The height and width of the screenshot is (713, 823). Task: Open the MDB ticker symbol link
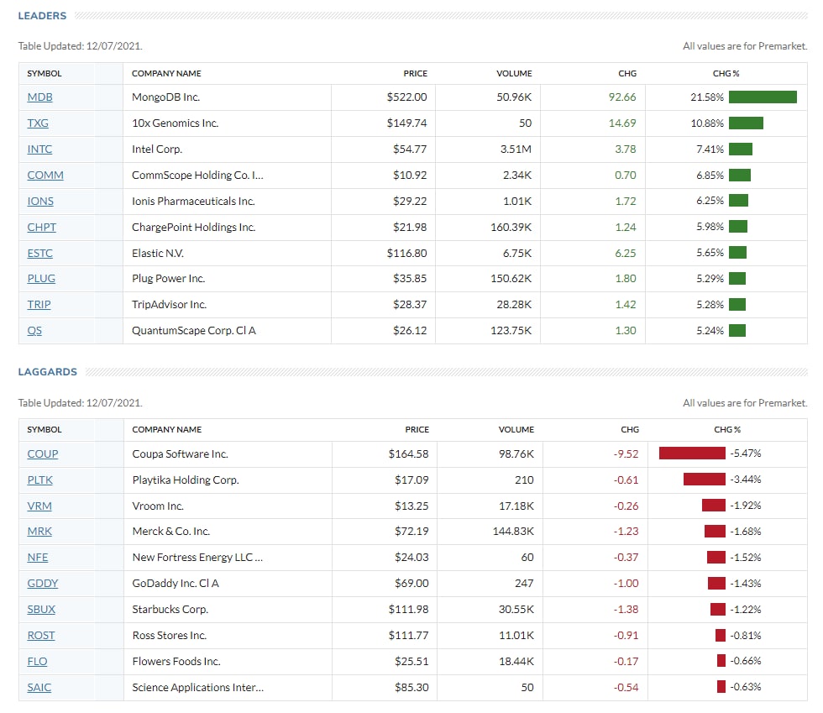[39, 97]
